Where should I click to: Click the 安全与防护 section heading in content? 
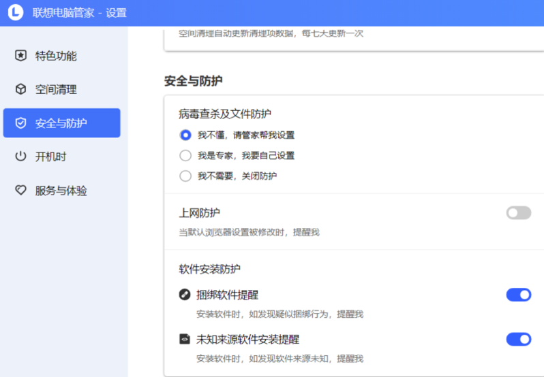pos(194,80)
